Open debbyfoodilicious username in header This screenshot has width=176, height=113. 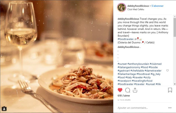[x=138, y=6]
